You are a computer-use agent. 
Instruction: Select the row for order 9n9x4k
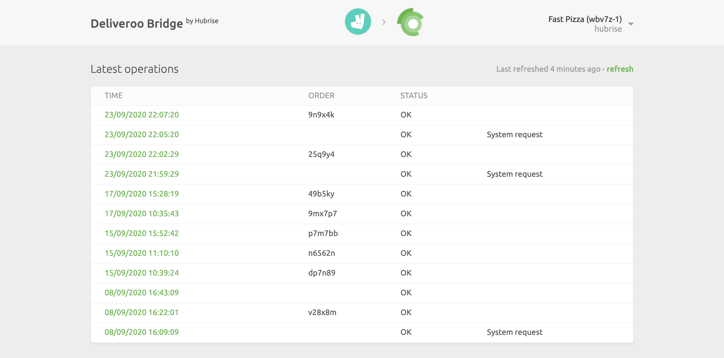pyautogui.click(x=321, y=115)
